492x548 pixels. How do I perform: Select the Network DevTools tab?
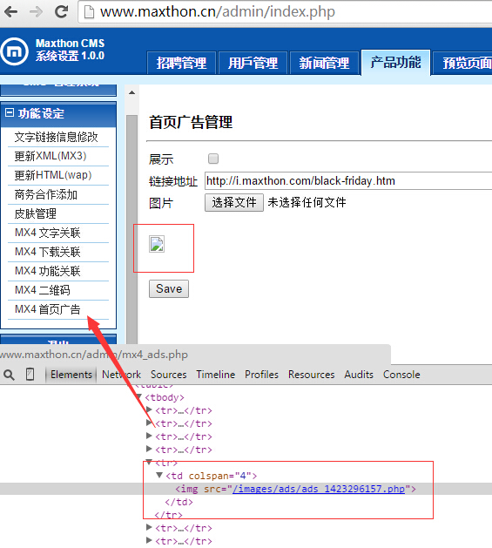pyautogui.click(x=121, y=375)
